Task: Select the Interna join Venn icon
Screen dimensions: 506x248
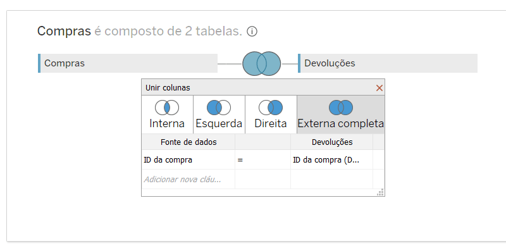Action: click(x=167, y=108)
